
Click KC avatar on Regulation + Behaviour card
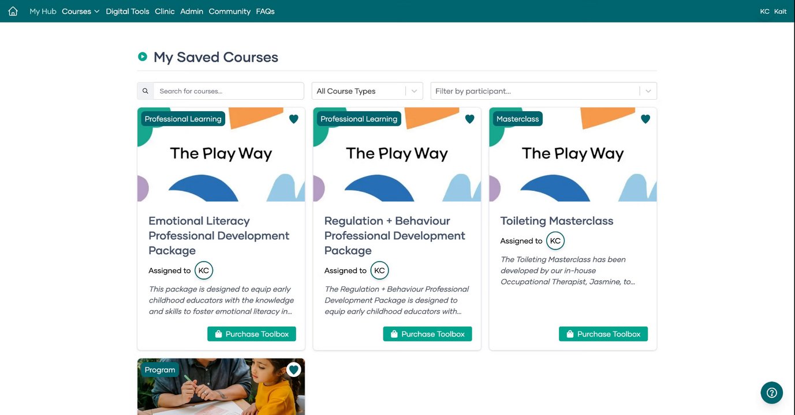(x=379, y=270)
